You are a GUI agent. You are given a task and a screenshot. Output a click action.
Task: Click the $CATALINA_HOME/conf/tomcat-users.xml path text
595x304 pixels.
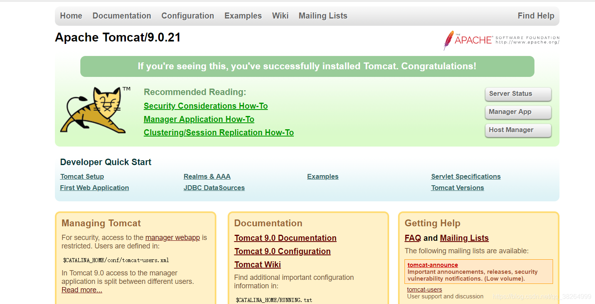[116, 260]
